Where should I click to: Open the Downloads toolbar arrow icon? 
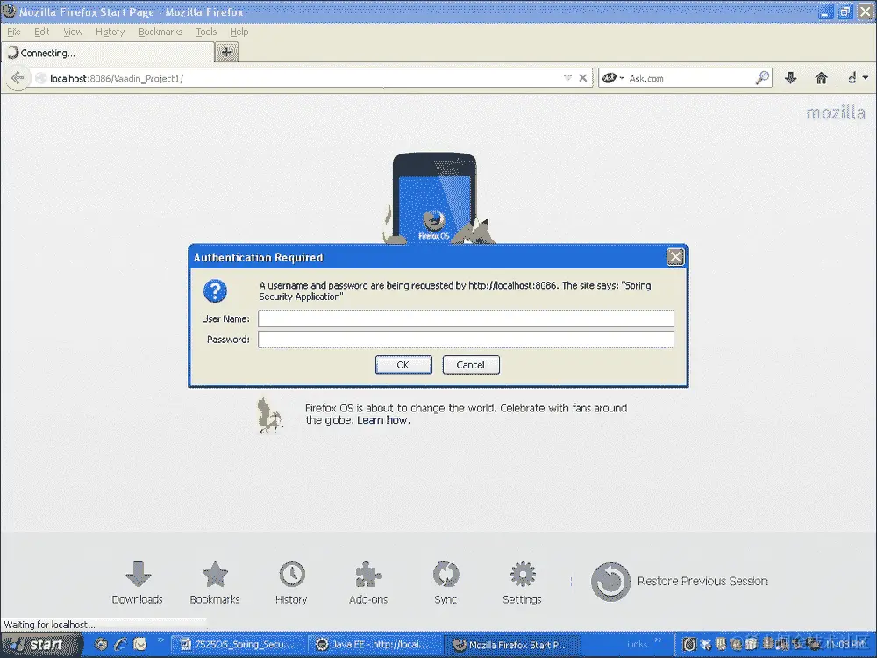[790, 78]
